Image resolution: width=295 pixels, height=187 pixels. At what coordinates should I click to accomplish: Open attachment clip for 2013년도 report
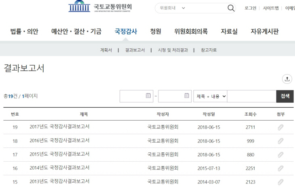[280, 182]
